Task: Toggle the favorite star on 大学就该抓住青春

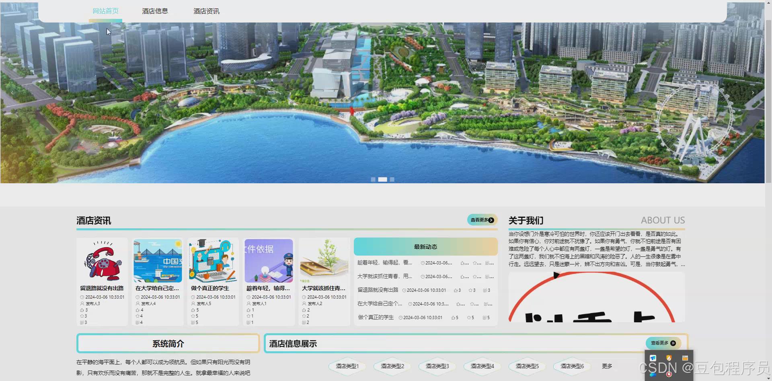Action: click(475, 277)
